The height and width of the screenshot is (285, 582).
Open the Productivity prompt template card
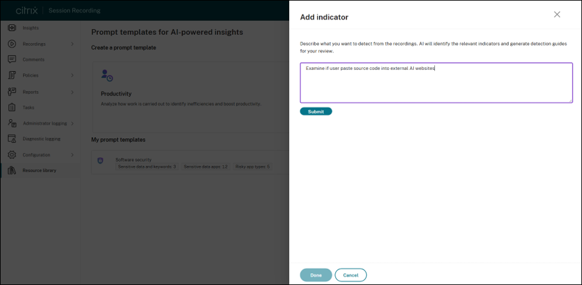(x=191, y=97)
